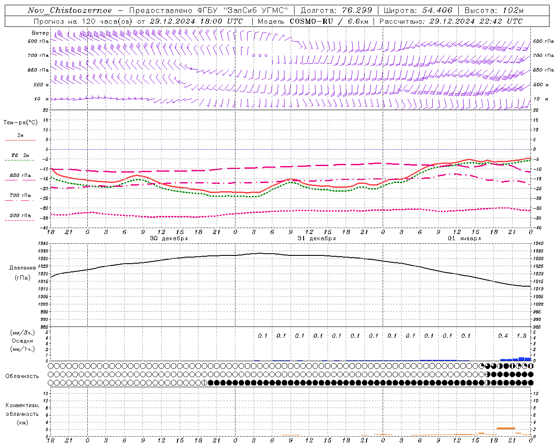Click the thick orange convective cloud bar
This screenshot has width=556, height=444.
(506, 428)
